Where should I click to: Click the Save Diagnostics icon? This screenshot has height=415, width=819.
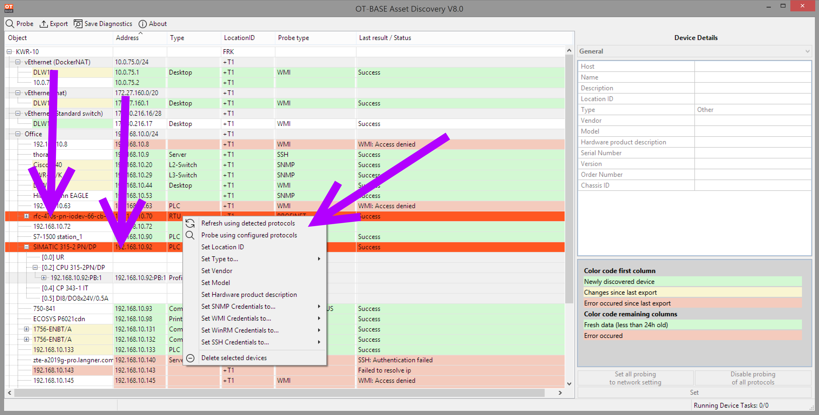(x=78, y=24)
